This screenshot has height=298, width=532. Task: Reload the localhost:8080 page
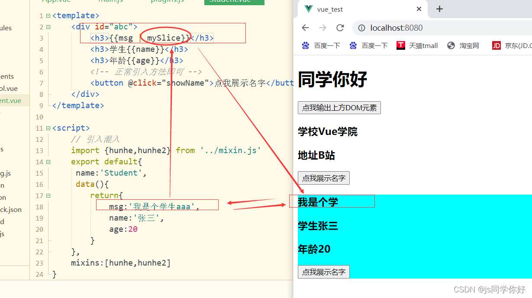(x=340, y=28)
